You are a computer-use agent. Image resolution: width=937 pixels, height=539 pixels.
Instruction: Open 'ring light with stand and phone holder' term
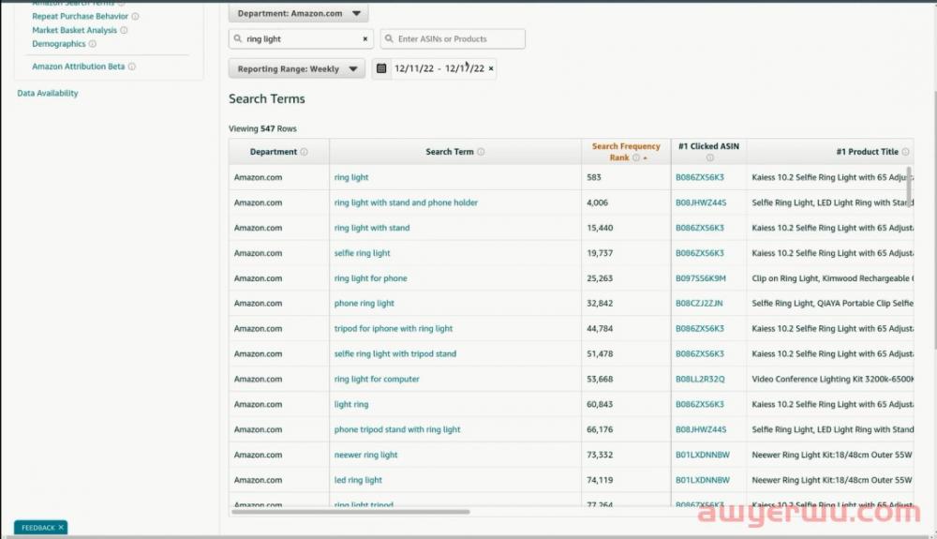406,202
